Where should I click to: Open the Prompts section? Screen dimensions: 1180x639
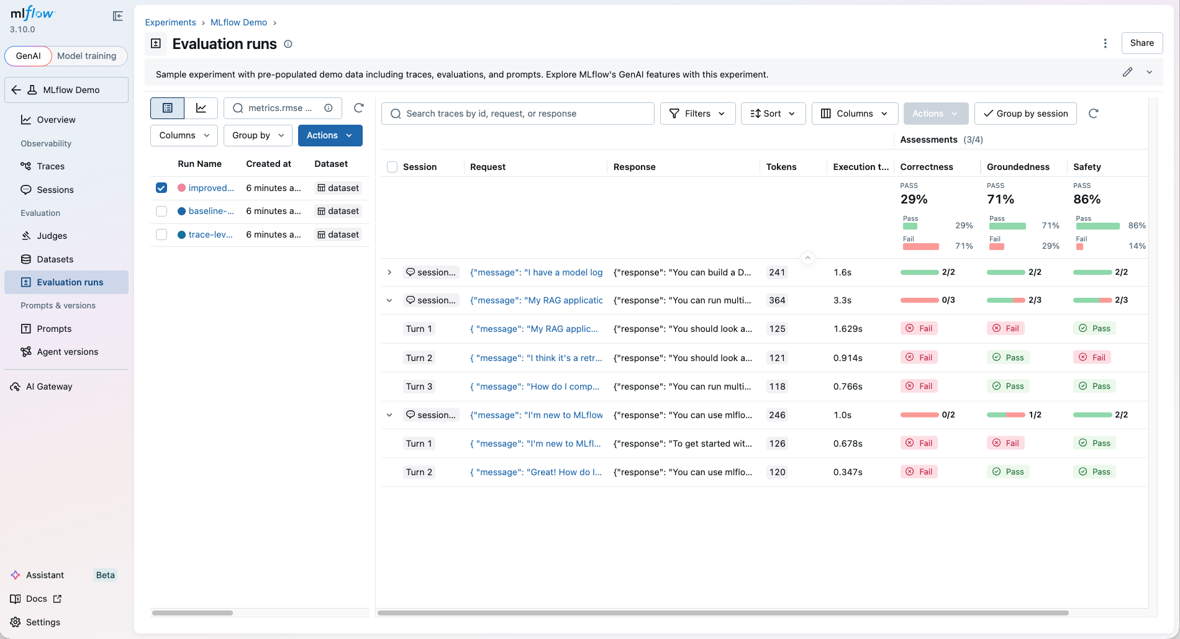pos(53,328)
